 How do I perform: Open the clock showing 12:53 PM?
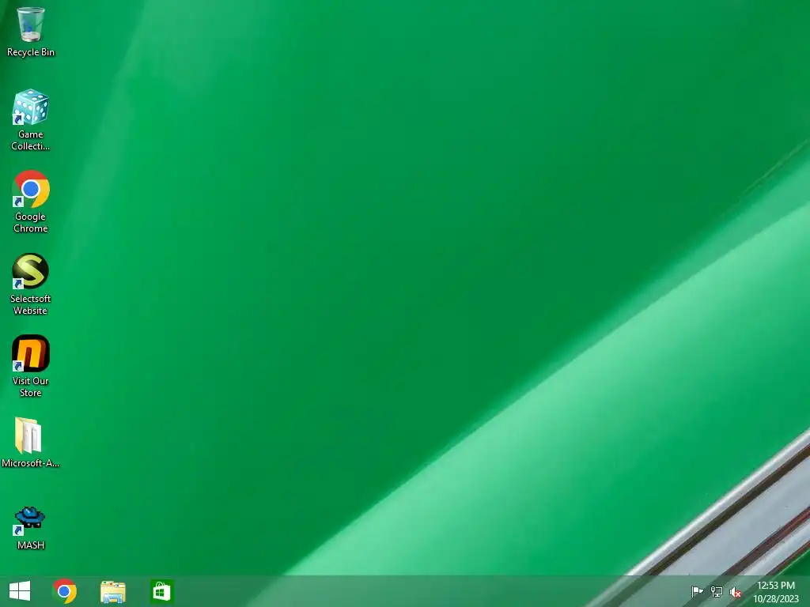775,592
